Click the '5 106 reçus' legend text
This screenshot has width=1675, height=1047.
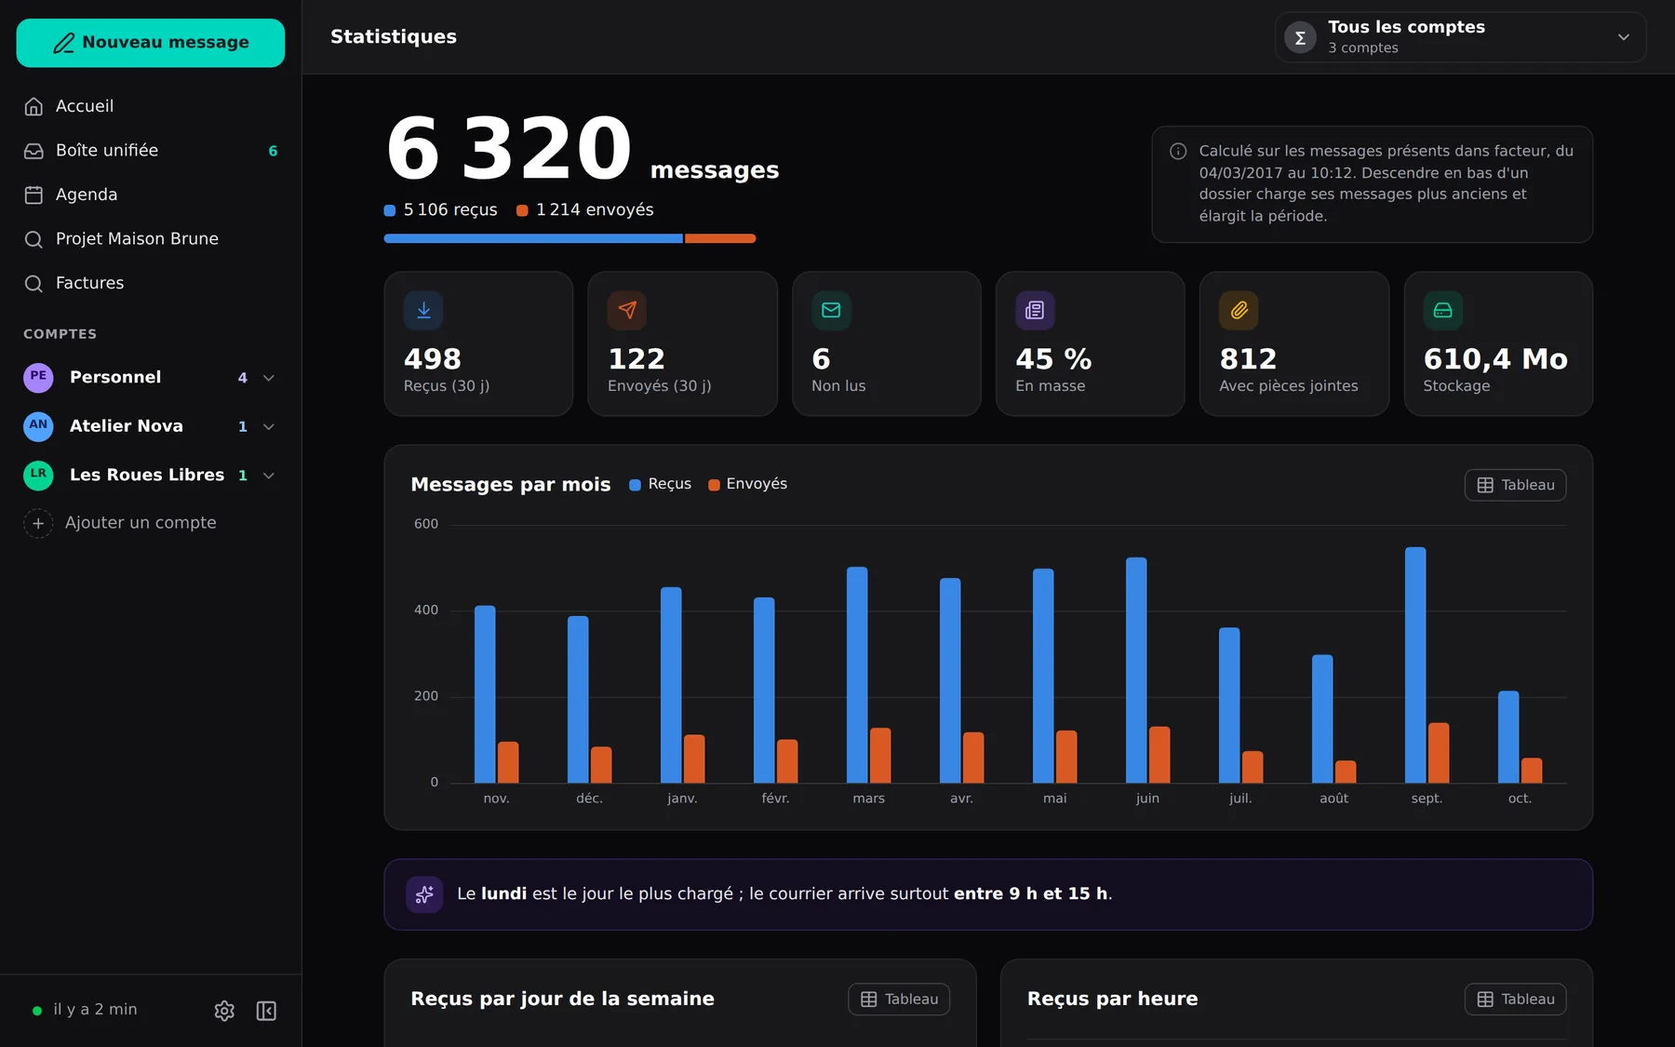[450, 210]
